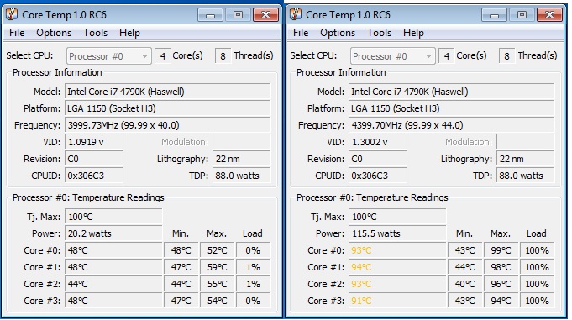Click the Model field in the left window
The image size is (572, 320).
[168, 92]
